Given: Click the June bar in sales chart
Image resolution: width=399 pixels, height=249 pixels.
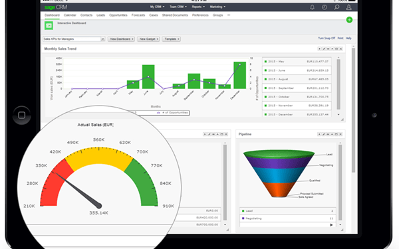Looking at the screenshot, I should pos(148,77).
